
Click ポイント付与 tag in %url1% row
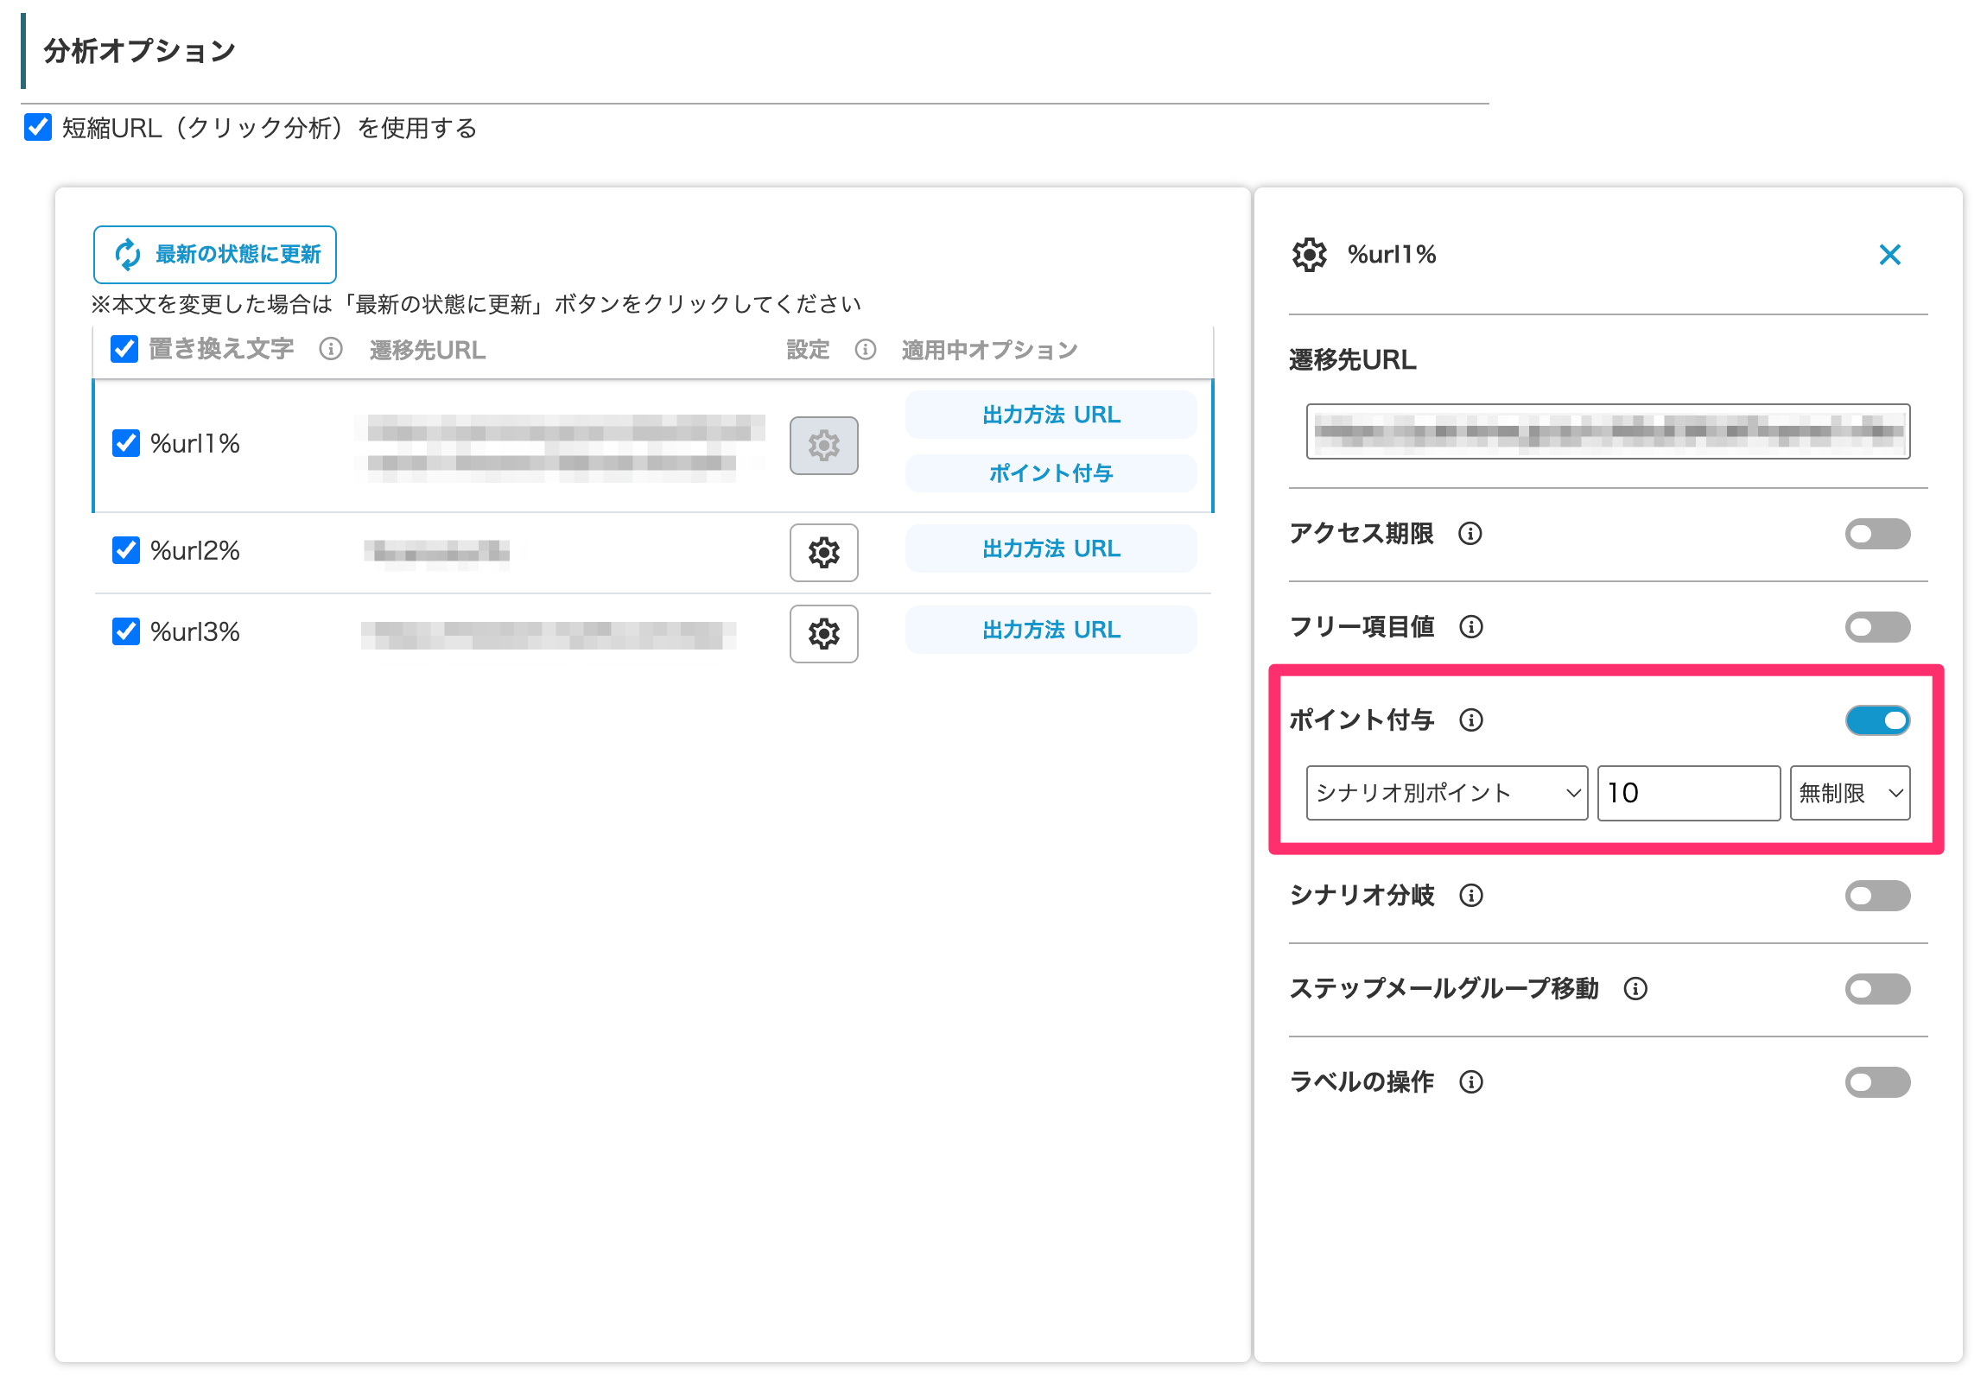[1051, 473]
